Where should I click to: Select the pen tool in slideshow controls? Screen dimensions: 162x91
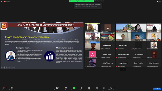[x=7, y=67]
